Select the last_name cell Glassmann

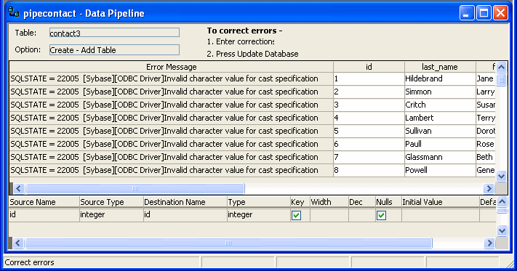[x=440, y=157]
